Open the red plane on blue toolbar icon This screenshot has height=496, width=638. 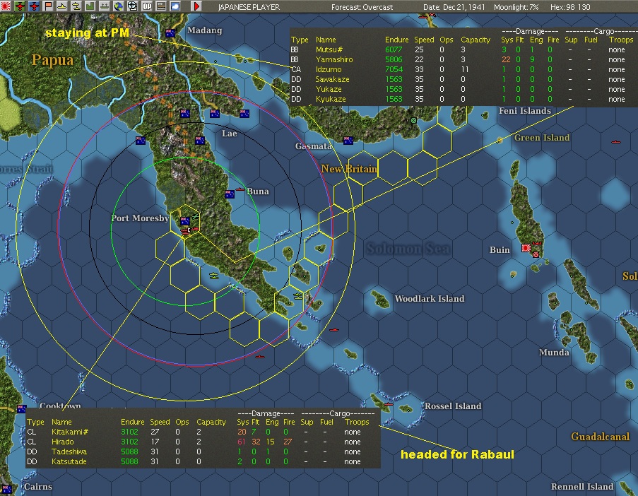pyautogui.click(x=34, y=6)
